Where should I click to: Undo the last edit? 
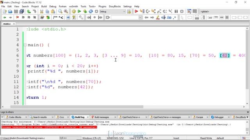pos(29,11)
